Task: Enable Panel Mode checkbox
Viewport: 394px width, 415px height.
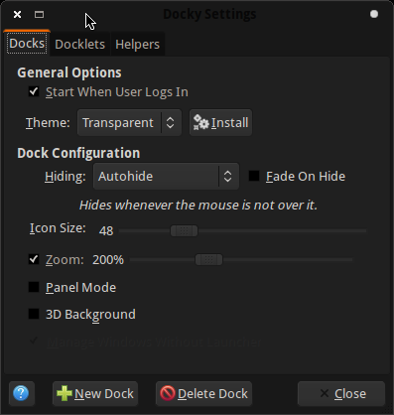Action: [x=34, y=287]
